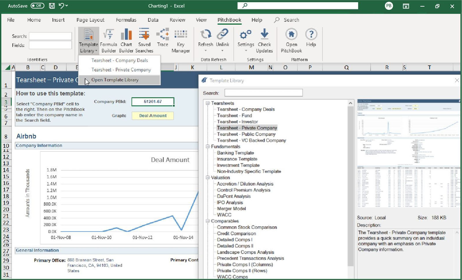462x280 pixels.
Task: Select the WACC template under Valuation
Action: click(x=224, y=215)
